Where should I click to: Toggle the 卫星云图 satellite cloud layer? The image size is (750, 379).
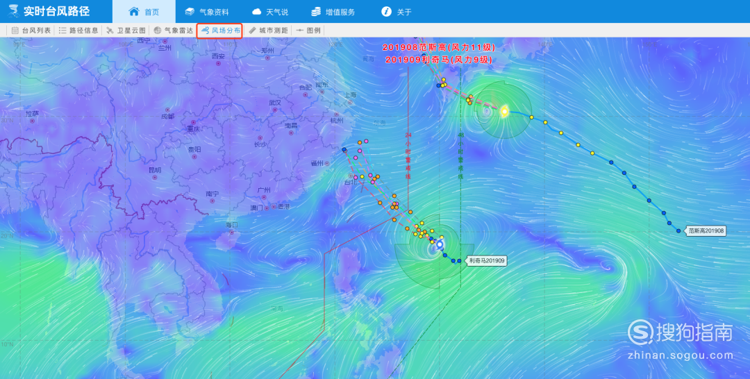(126, 30)
